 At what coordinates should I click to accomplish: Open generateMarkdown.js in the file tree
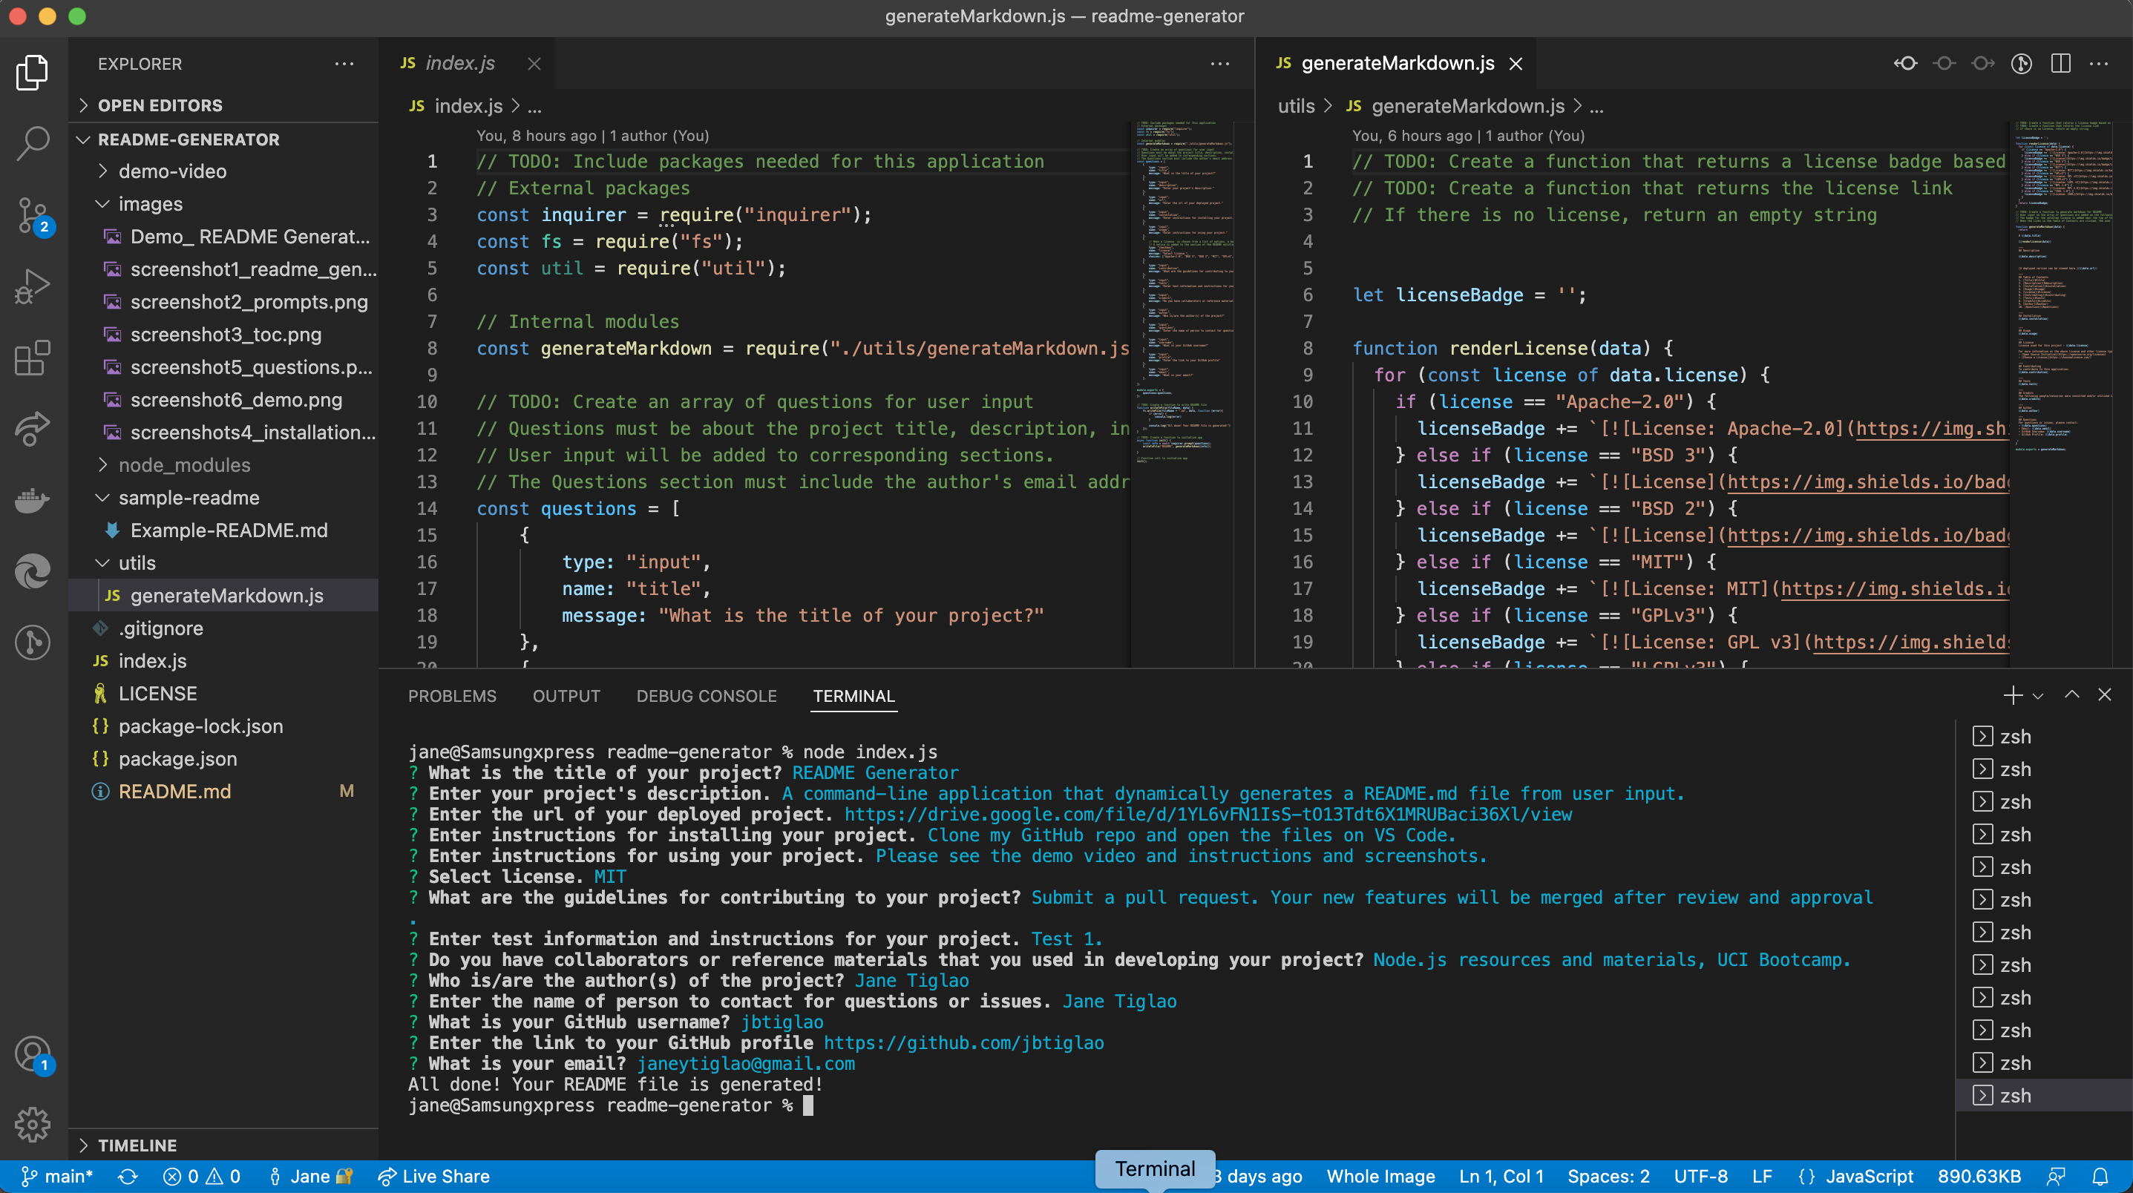(x=223, y=595)
